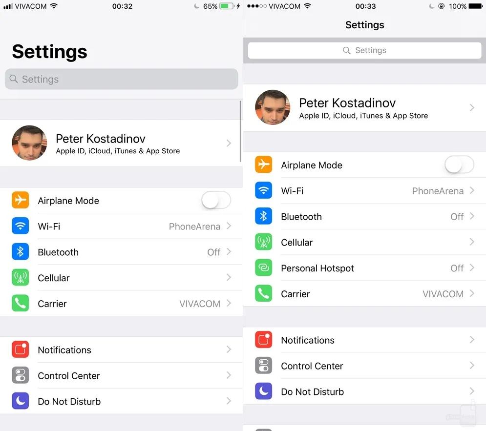Tap Personal Hotspot Off value
Viewport: 486px width, 431px height.
[457, 268]
